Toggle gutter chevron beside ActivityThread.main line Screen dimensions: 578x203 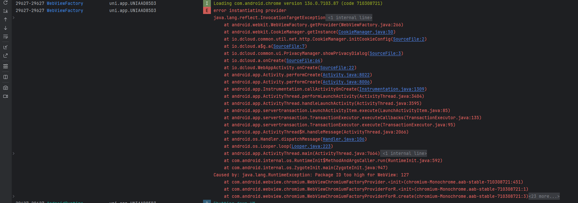coord(14,154)
